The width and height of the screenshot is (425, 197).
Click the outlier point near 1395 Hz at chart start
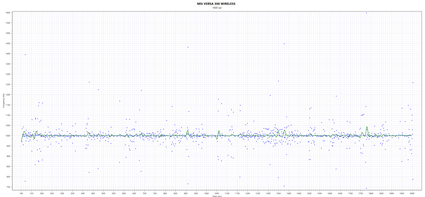pos(25,54)
